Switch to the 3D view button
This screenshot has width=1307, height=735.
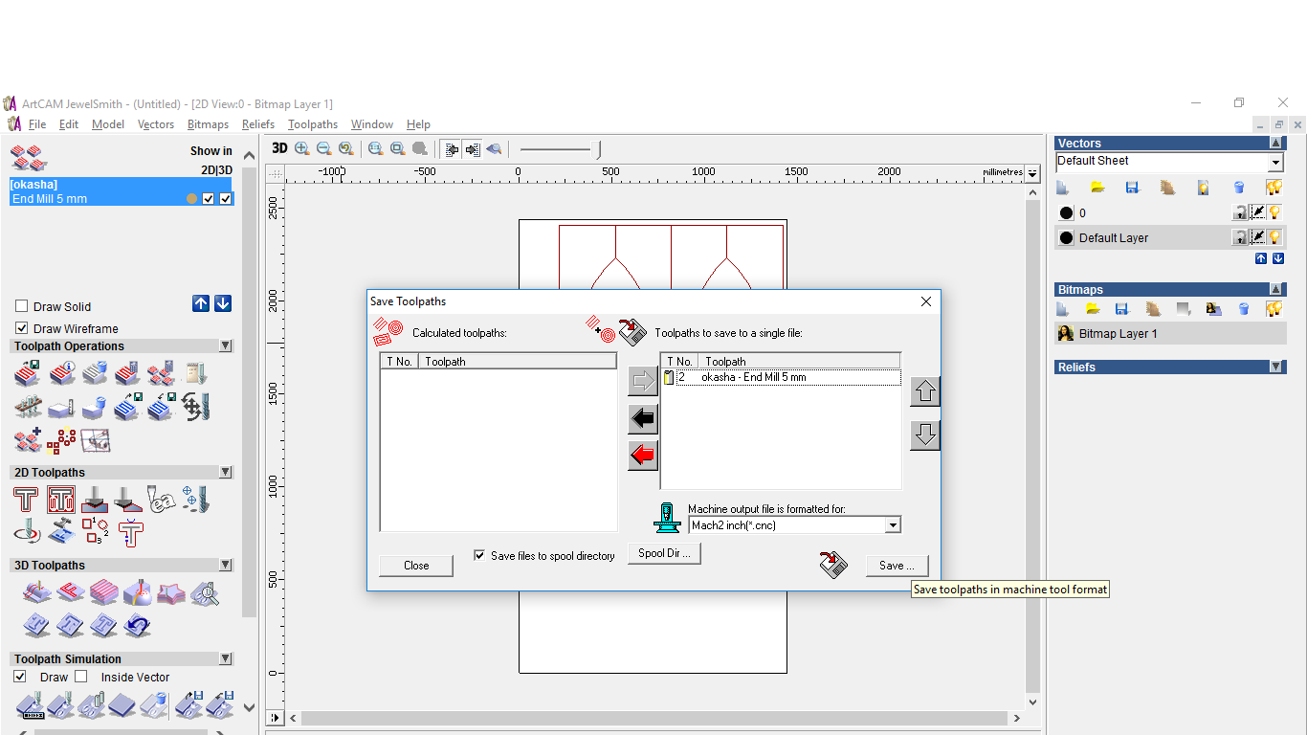point(279,148)
